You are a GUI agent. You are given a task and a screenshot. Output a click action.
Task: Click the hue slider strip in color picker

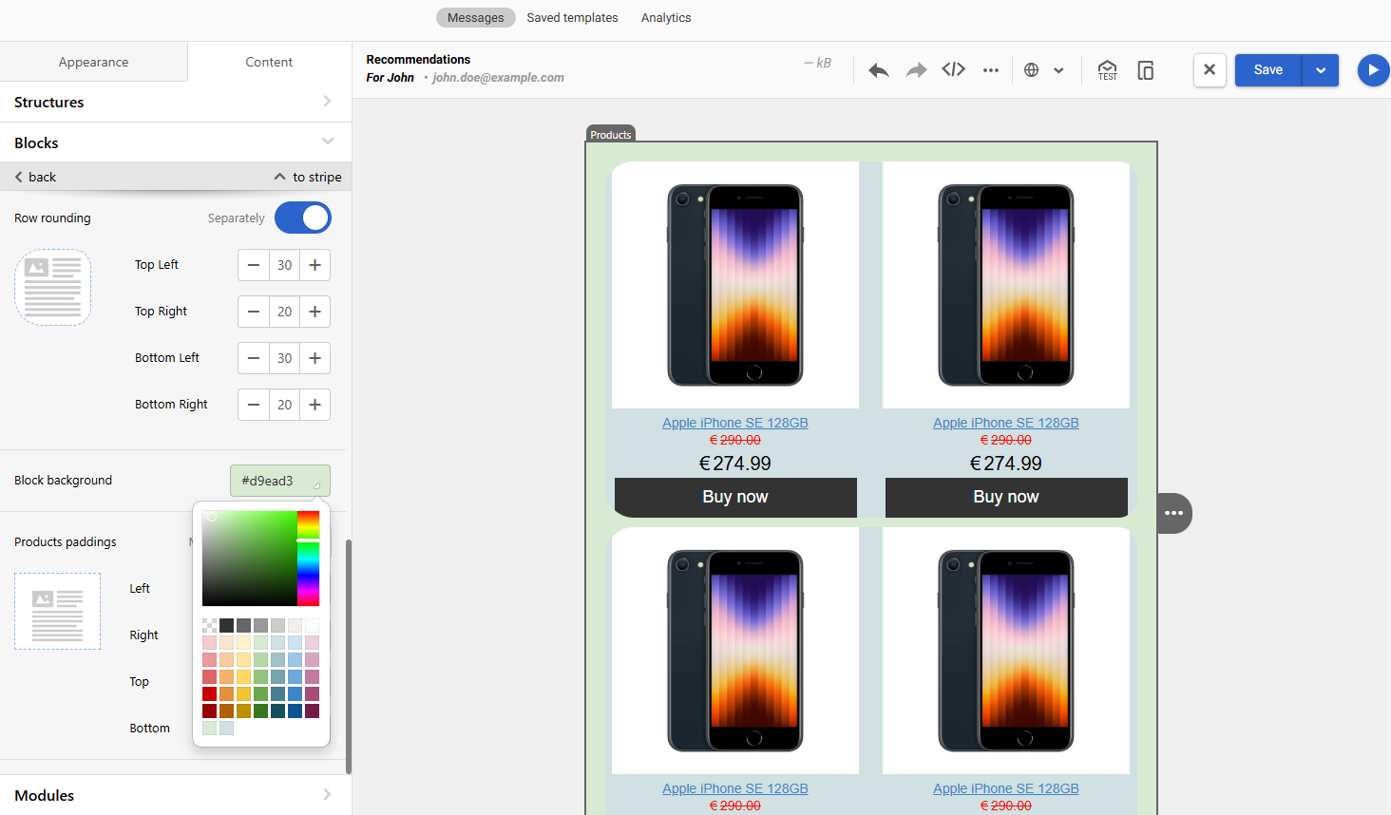[x=308, y=559]
